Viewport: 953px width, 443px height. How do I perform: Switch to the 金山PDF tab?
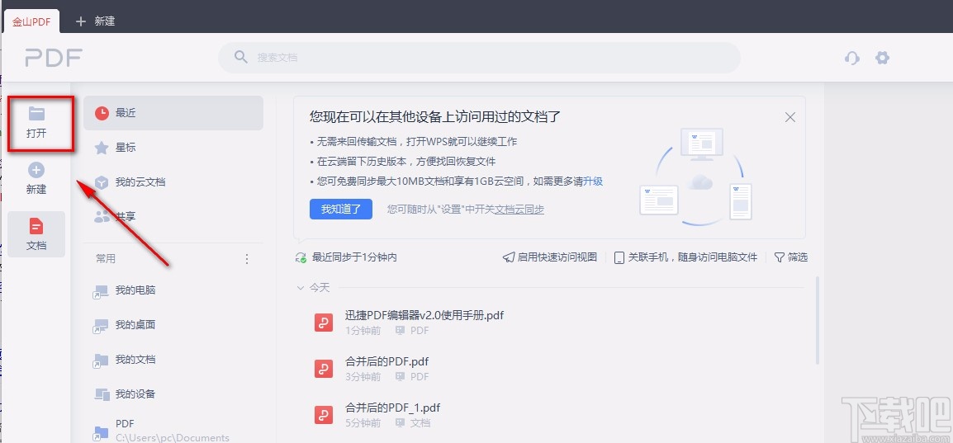(31, 21)
